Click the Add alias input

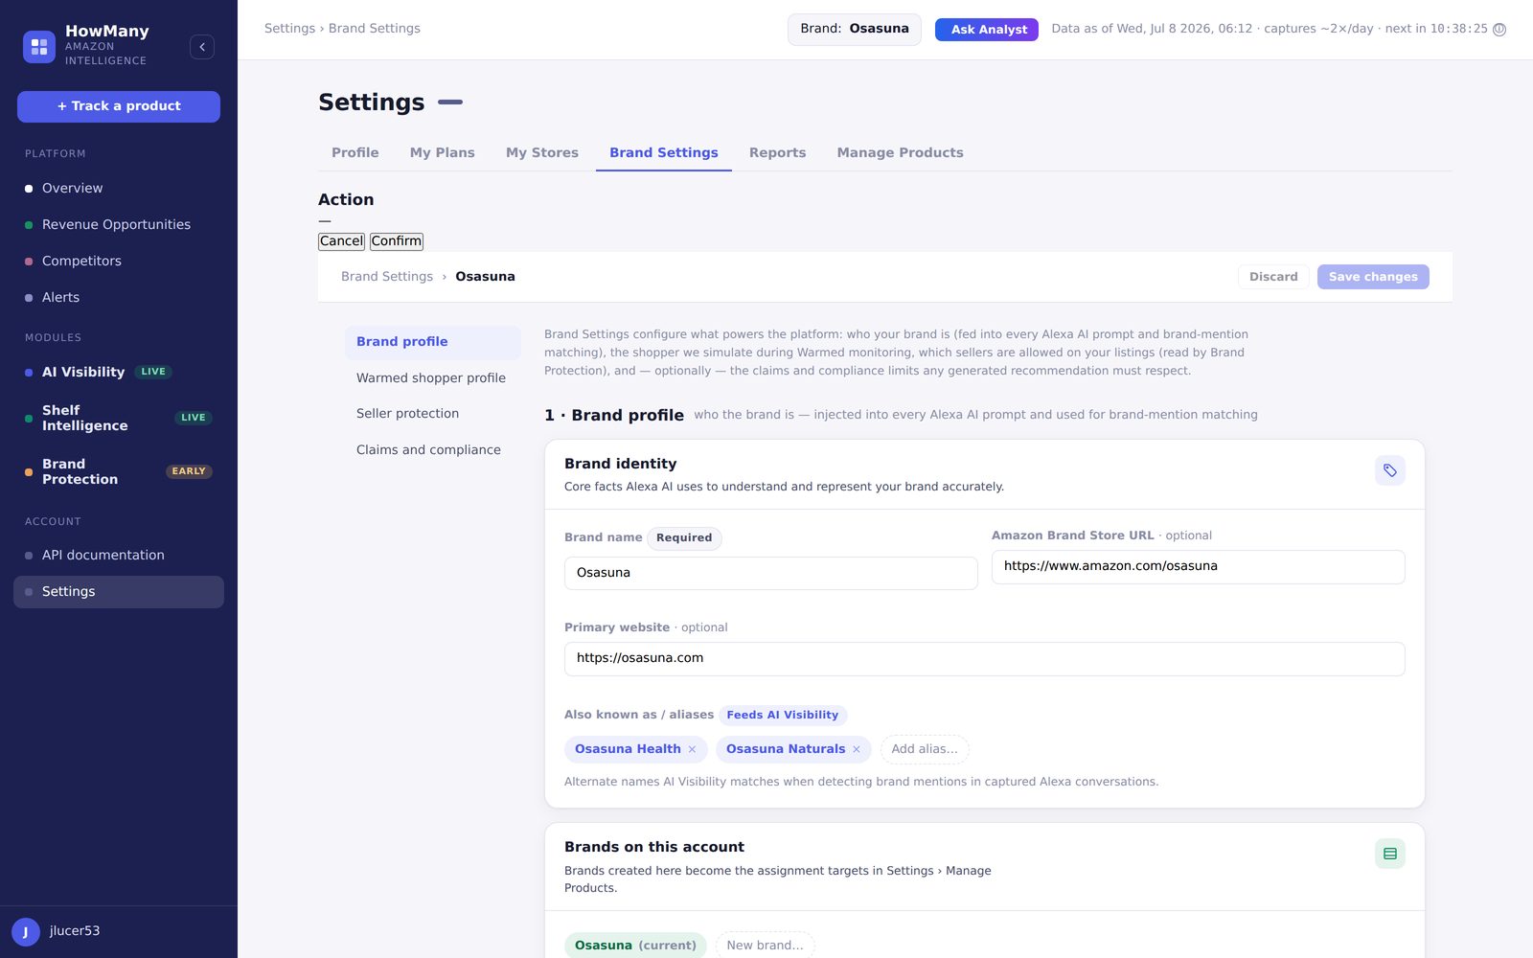925,749
